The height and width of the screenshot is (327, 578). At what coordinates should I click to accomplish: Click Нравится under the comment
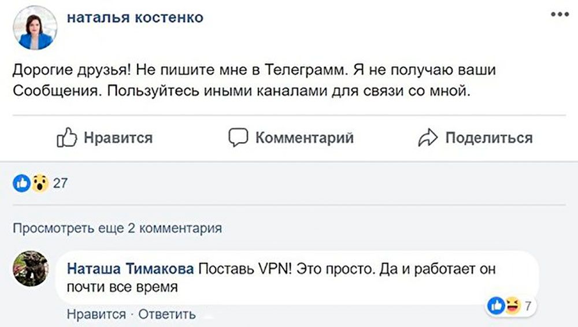pyautogui.click(x=96, y=314)
